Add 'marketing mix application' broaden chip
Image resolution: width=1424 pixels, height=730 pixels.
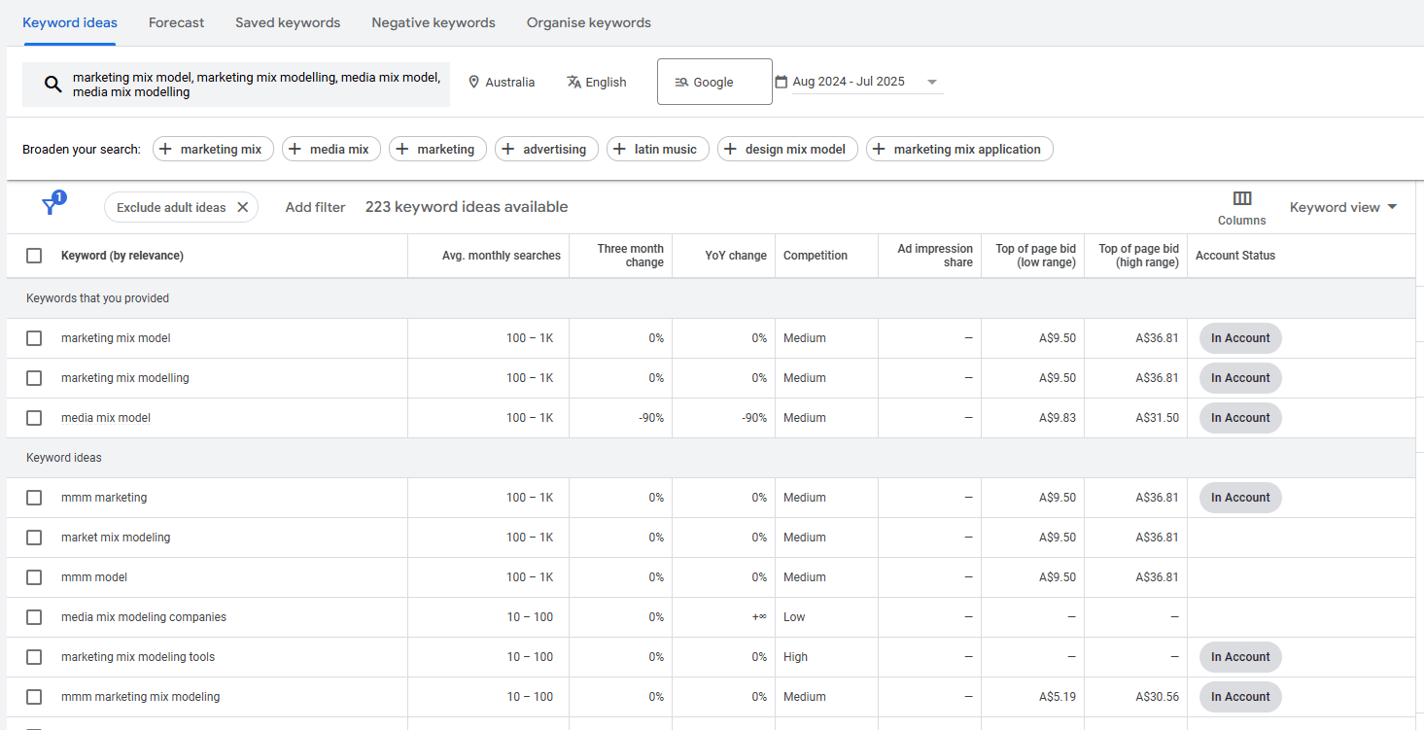click(959, 149)
